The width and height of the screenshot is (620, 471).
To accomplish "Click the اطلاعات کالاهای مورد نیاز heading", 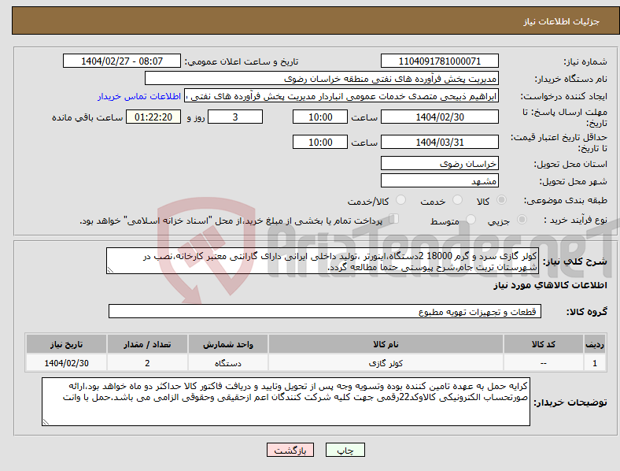I will (x=550, y=285).
